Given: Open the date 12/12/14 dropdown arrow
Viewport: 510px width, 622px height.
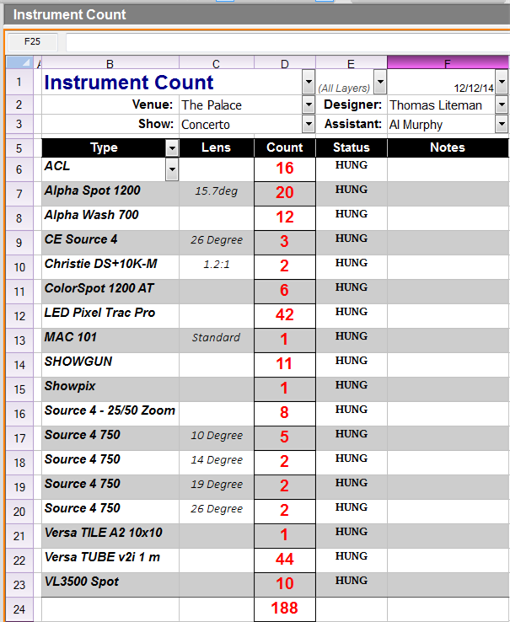Looking at the screenshot, I should click(502, 83).
